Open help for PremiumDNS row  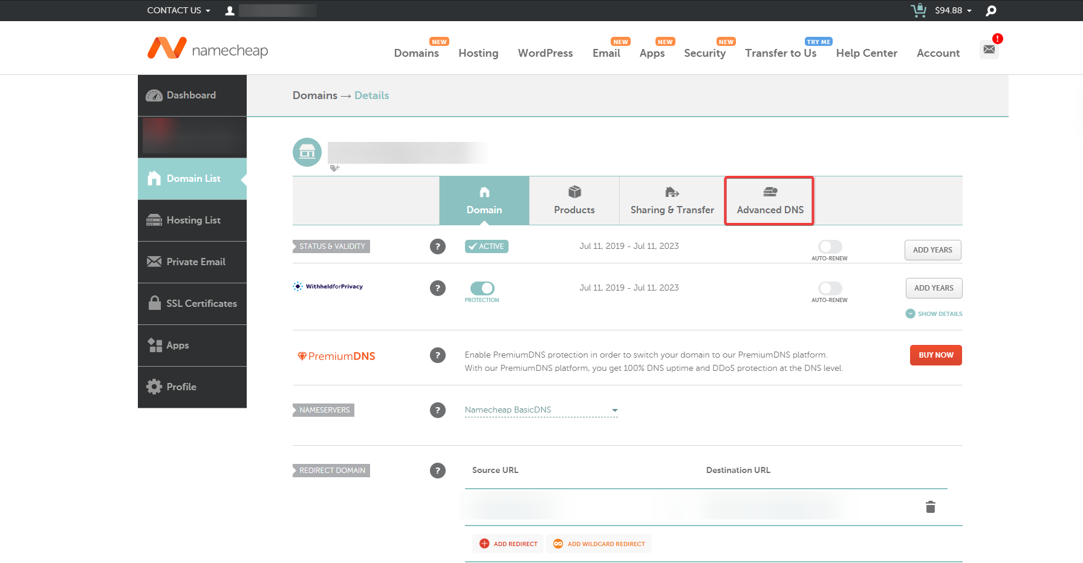tap(438, 355)
